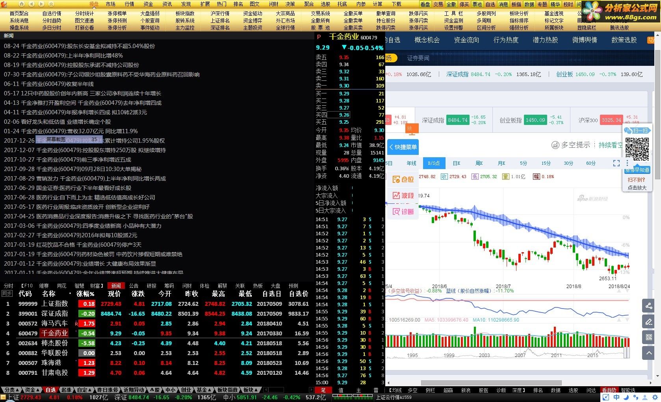Click the 看趋势 button at bottom
This screenshot has height=402, width=661.
609,390
